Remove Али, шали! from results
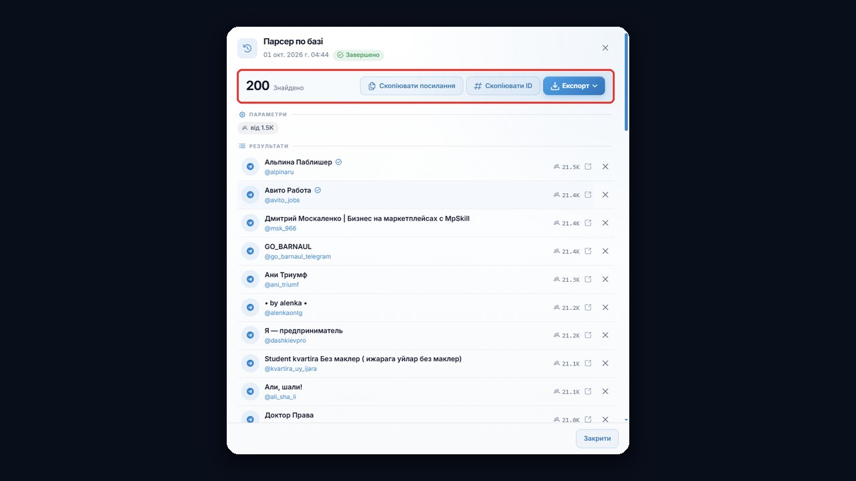Screen dimensions: 856x481 click(x=605, y=391)
